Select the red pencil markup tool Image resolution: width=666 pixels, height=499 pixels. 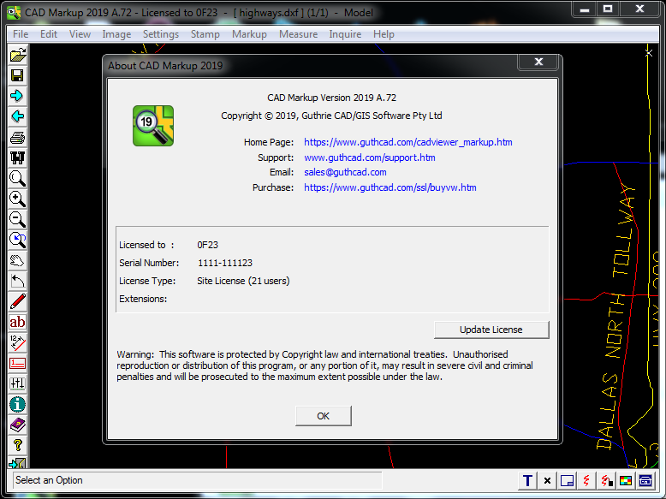[x=17, y=301]
